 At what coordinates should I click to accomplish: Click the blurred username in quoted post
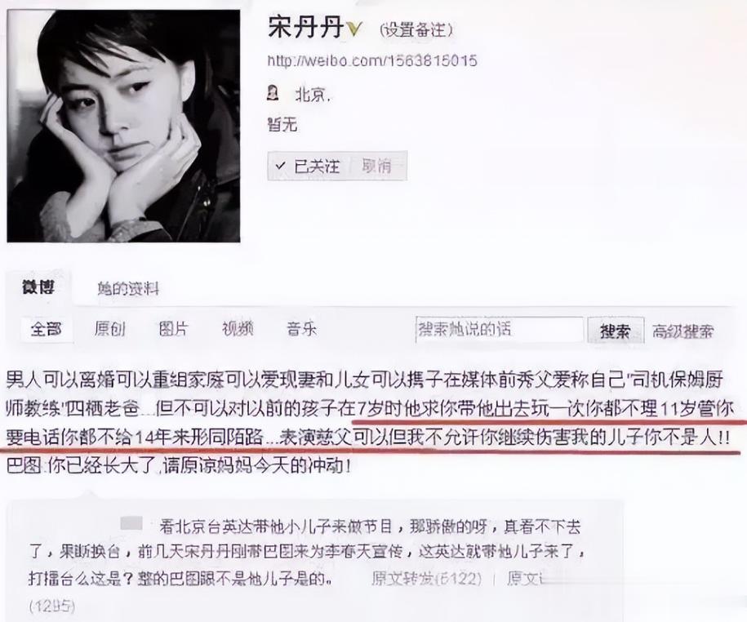(x=131, y=523)
